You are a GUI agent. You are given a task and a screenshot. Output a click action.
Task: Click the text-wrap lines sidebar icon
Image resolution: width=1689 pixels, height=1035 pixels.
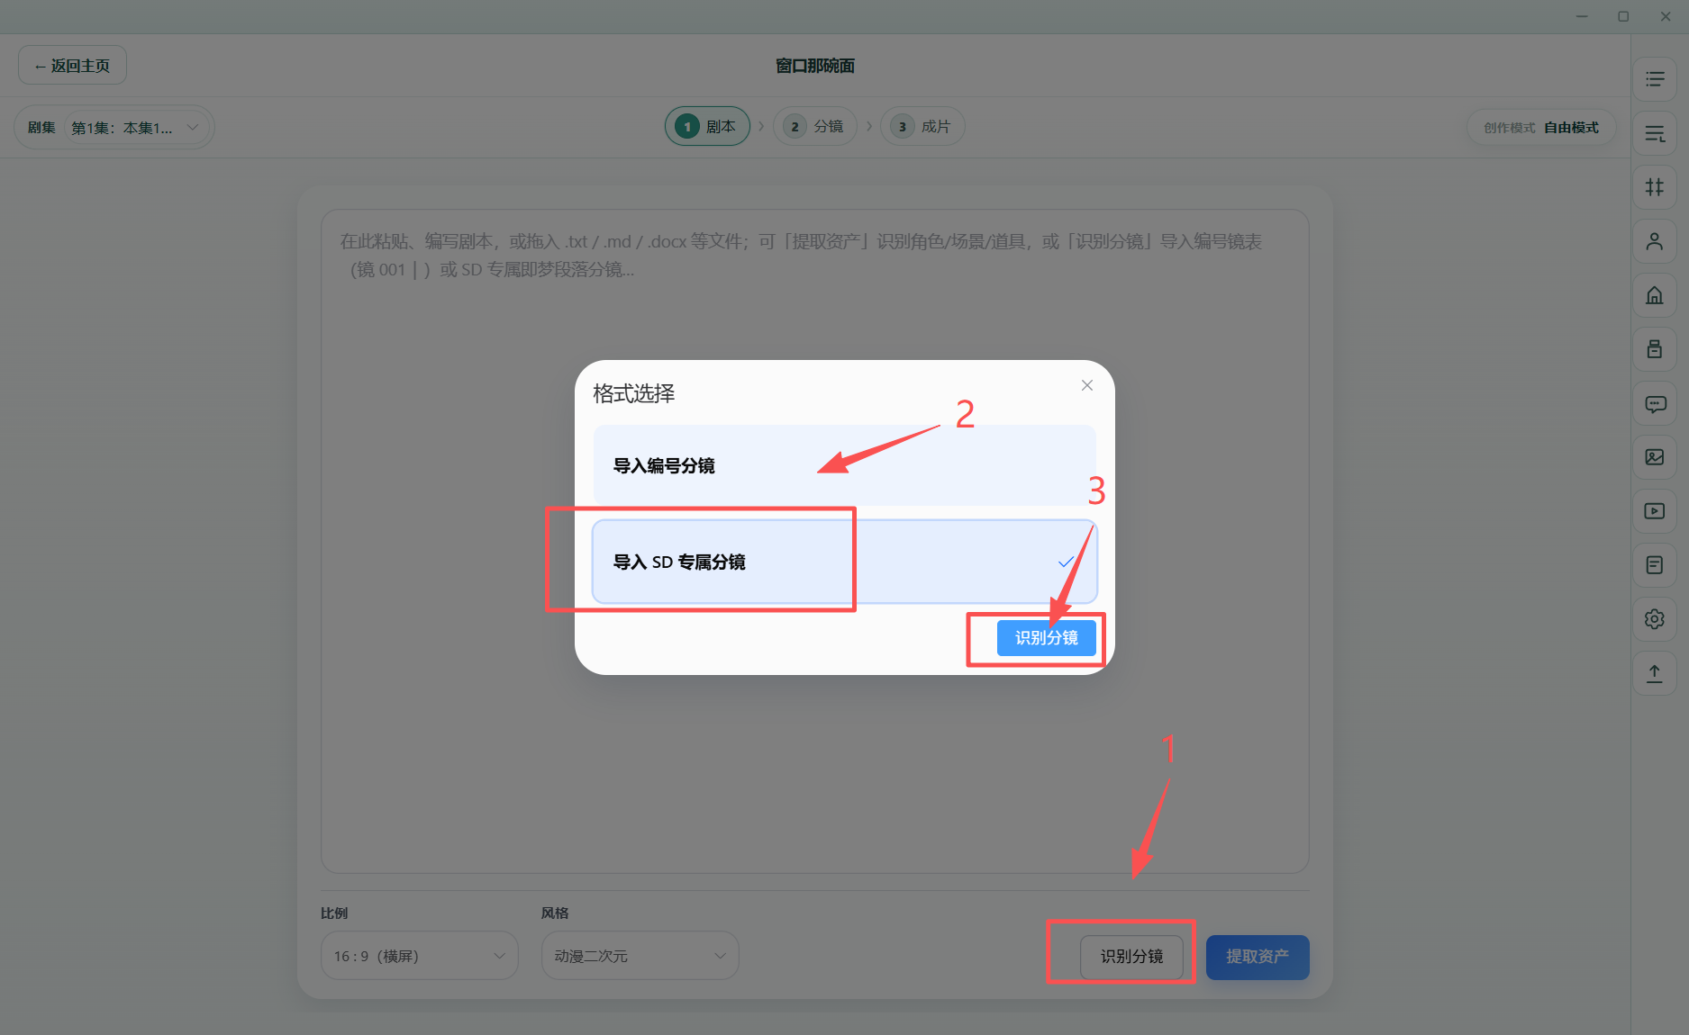pyautogui.click(x=1655, y=133)
